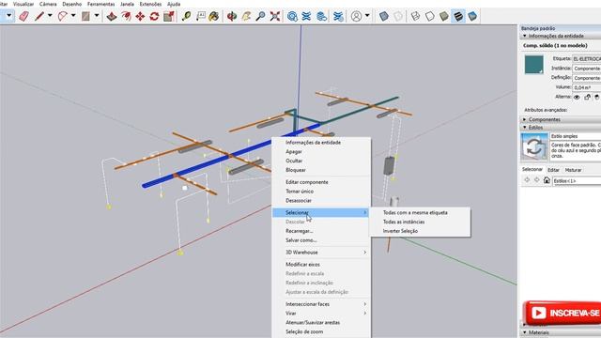Screen dimensions: 601x338
Task: Click the teal entity material swatch
Action: (x=534, y=65)
